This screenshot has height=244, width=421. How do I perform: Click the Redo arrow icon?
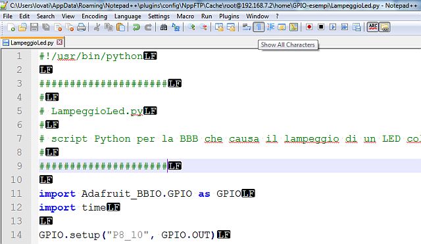[x=148, y=27]
